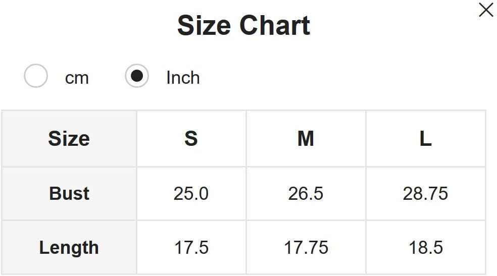Click the L size column header

pos(425,138)
